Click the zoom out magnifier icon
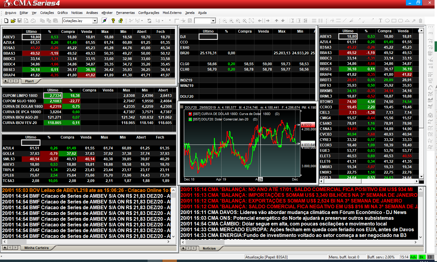 tap(225, 21)
